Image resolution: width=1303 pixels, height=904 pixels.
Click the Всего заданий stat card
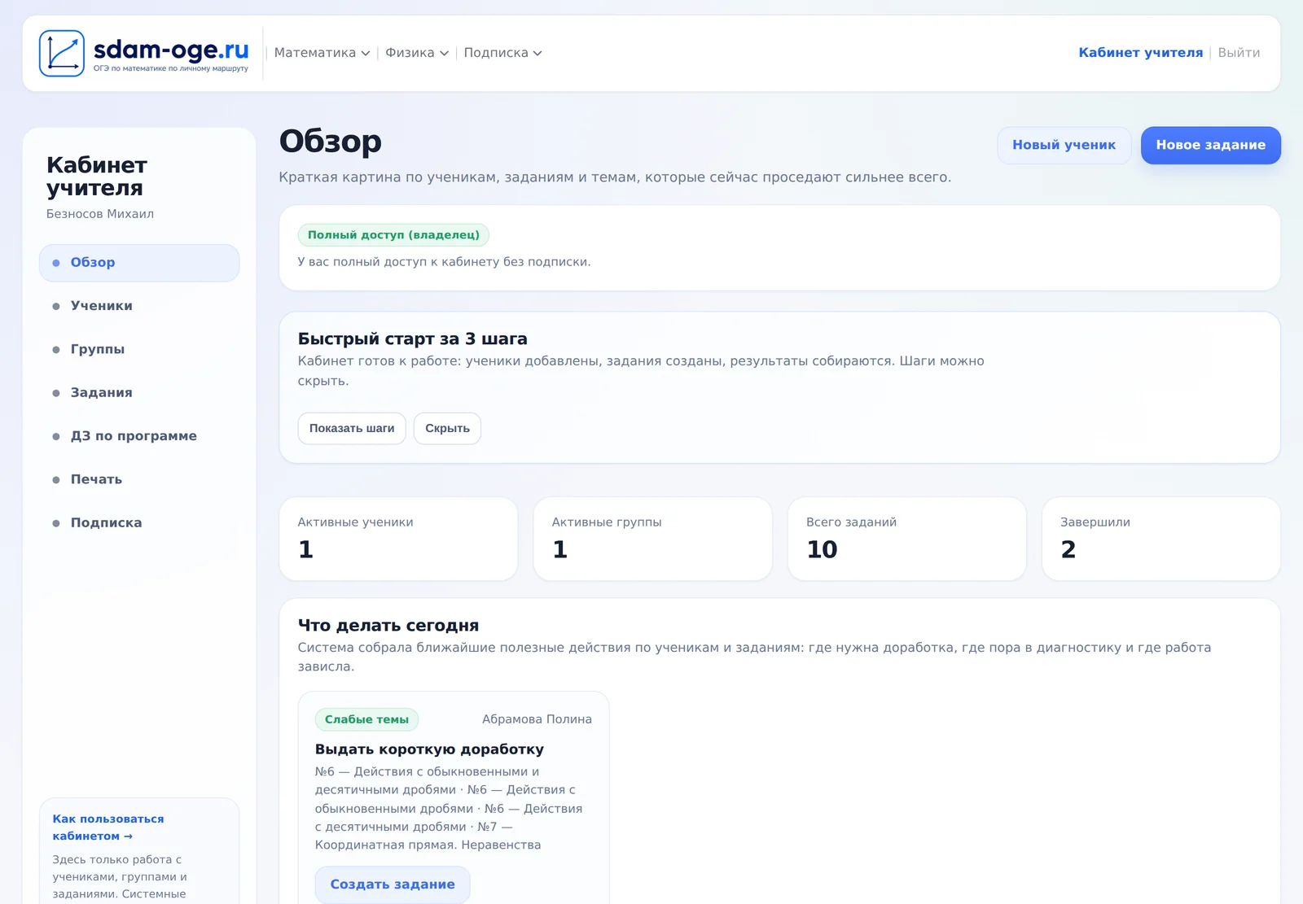coord(906,539)
